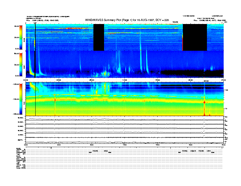
Task: Click the -125.00 label on TNR color bar
Action: click(x=16, y=84)
